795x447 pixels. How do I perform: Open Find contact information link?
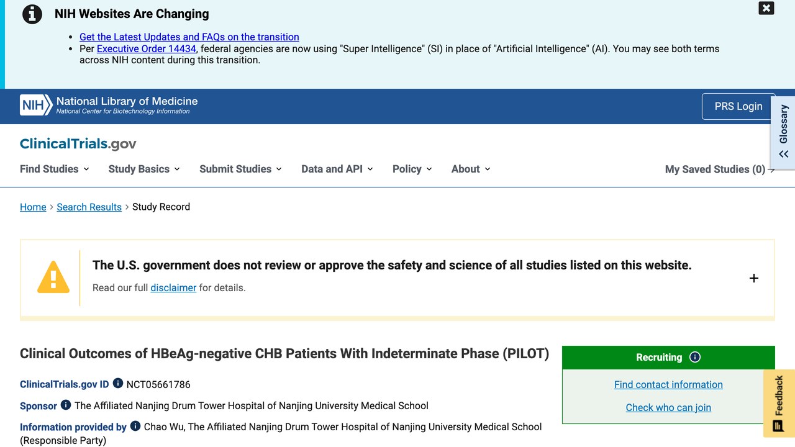[668, 384]
